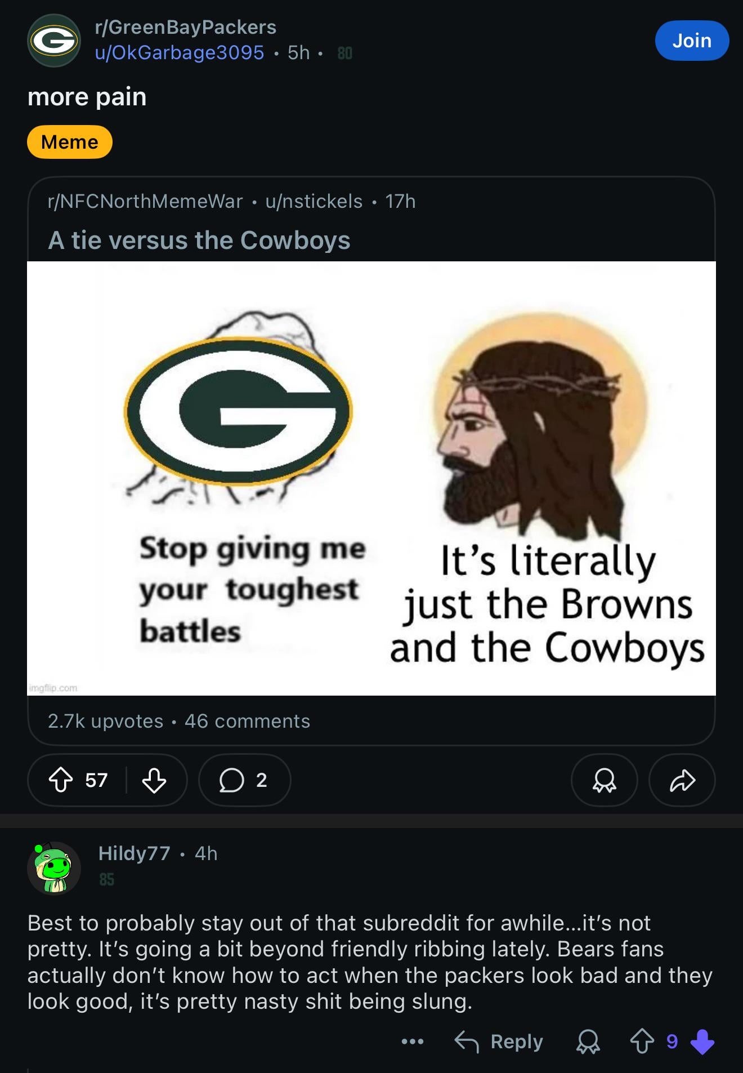Visit u/OkGarbage3095's profile

coord(180,52)
